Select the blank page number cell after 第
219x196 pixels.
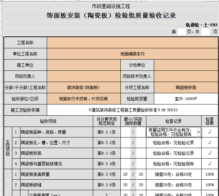181,32
